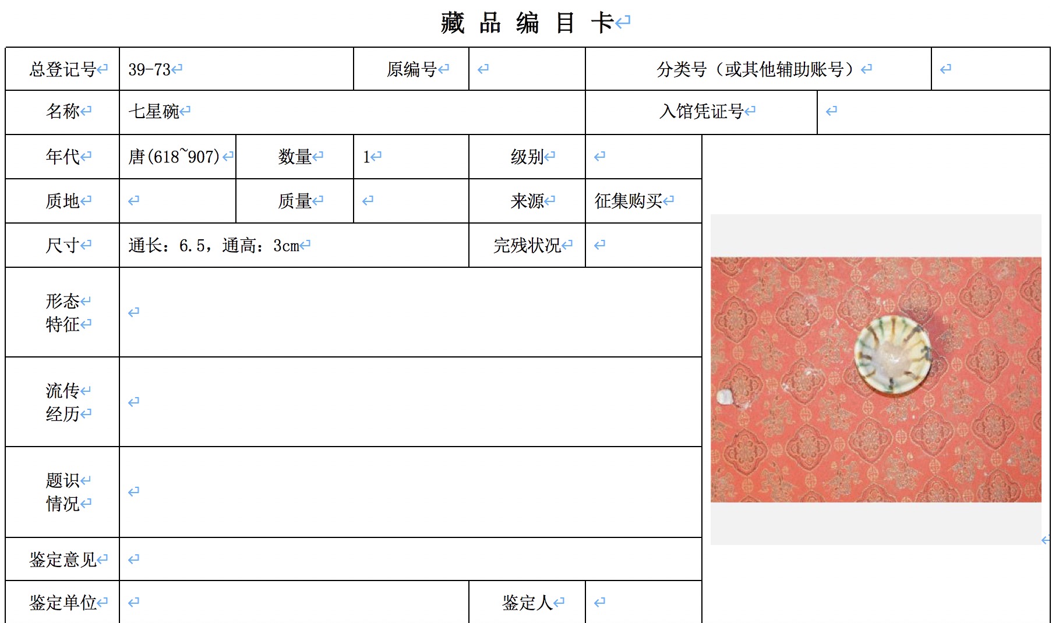Click the 鉴定单位 label cell

point(62,602)
